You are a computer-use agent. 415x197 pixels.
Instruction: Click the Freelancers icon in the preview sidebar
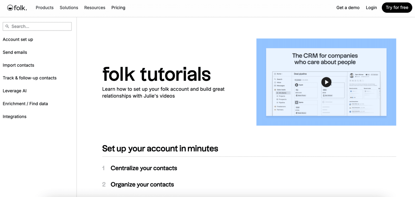point(275,106)
